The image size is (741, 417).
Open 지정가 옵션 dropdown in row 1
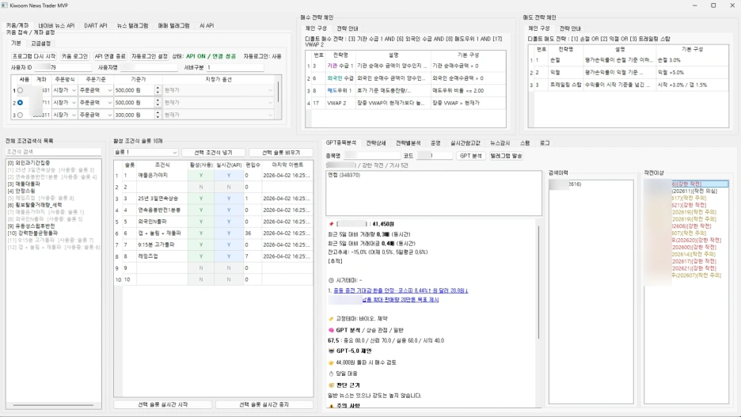pyautogui.click(x=218, y=90)
